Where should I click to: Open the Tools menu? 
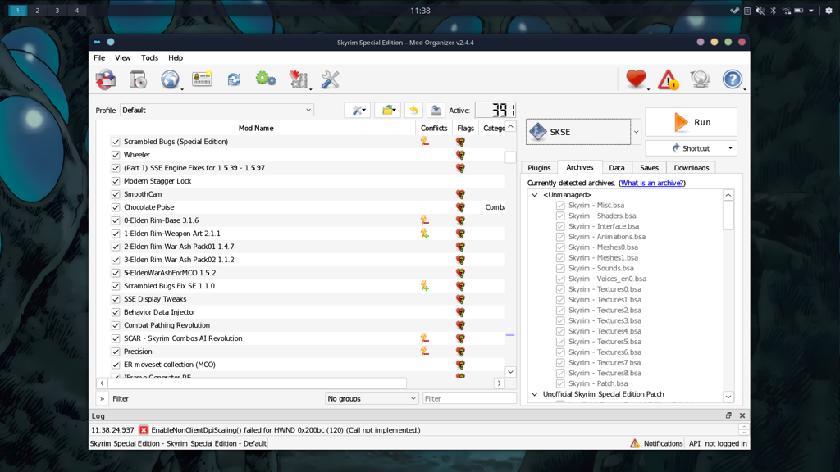coord(149,58)
